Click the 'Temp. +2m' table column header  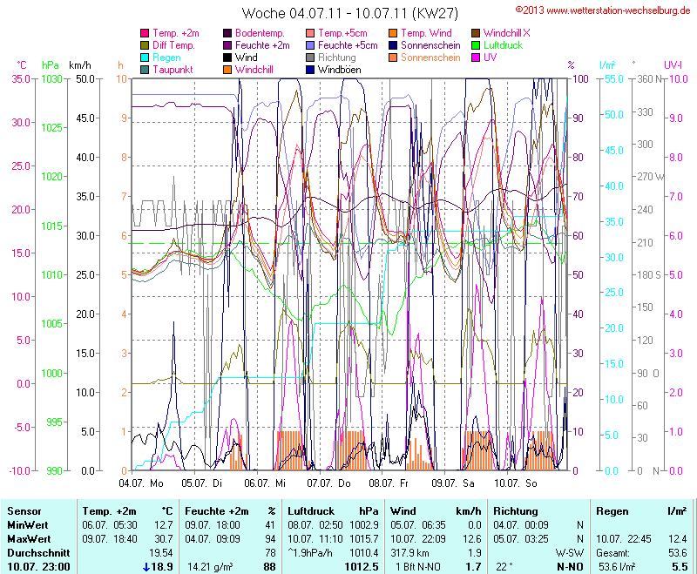(110, 511)
